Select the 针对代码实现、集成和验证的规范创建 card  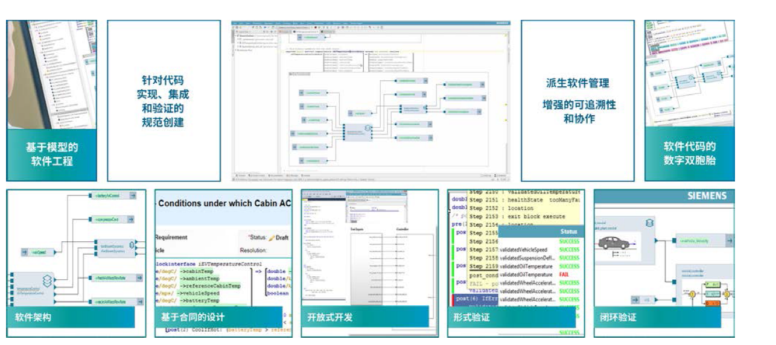pyautogui.click(x=164, y=101)
